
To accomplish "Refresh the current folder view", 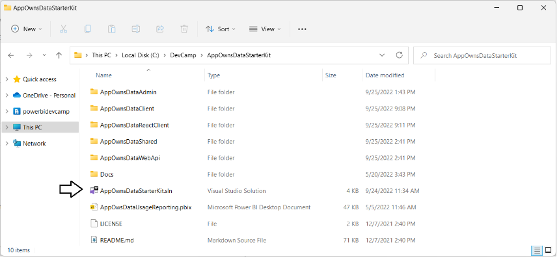I will point(400,55).
